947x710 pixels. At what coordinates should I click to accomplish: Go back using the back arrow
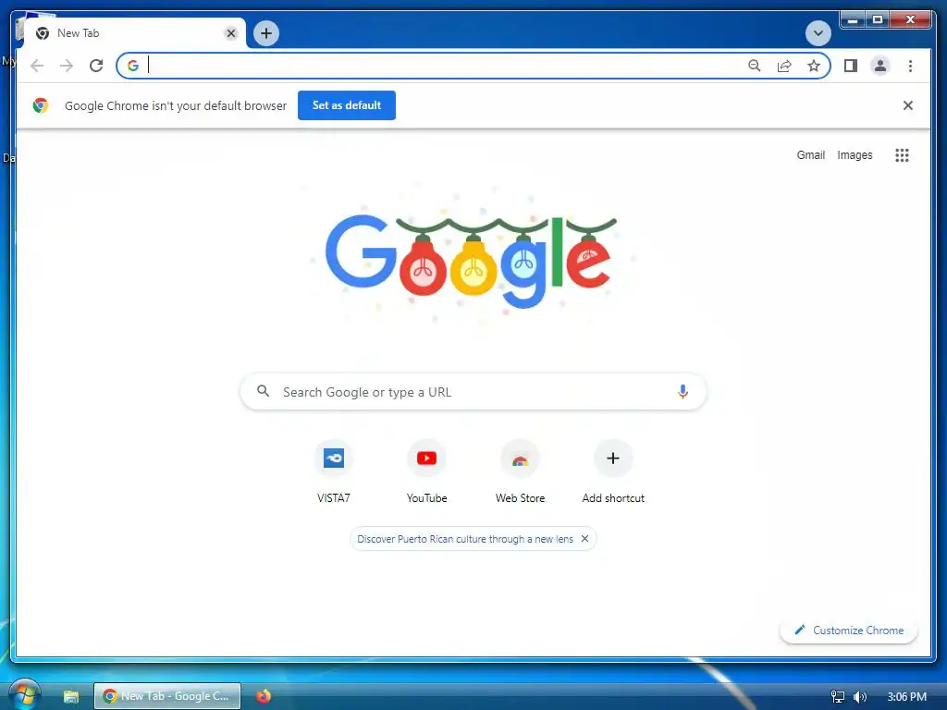pyautogui.click(x=37, y=66)
